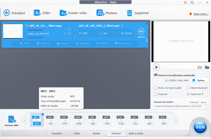Enable the Fusionner checkbox
The image size is (211, 139).
pos(156,94)
